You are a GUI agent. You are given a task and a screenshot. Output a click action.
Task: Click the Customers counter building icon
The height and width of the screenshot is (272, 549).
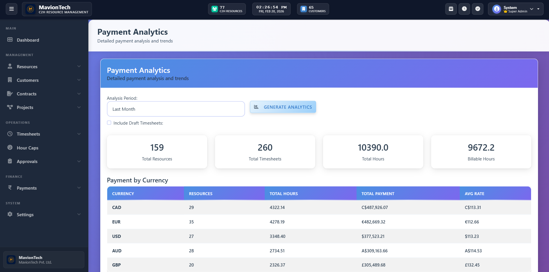(303, 9)
